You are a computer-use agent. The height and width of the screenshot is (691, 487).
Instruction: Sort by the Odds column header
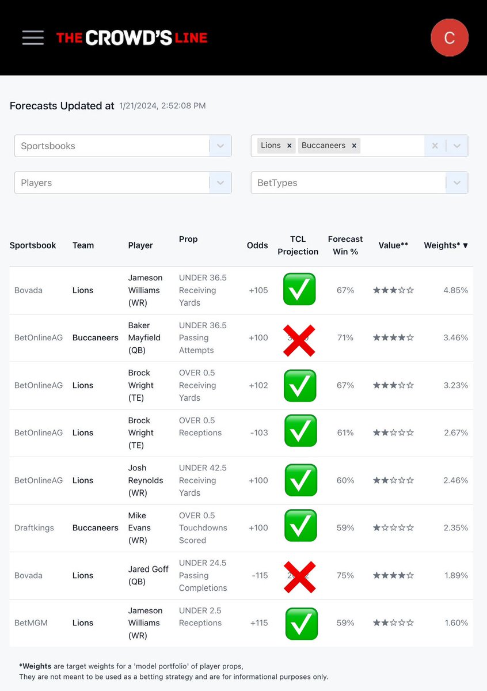257,245
